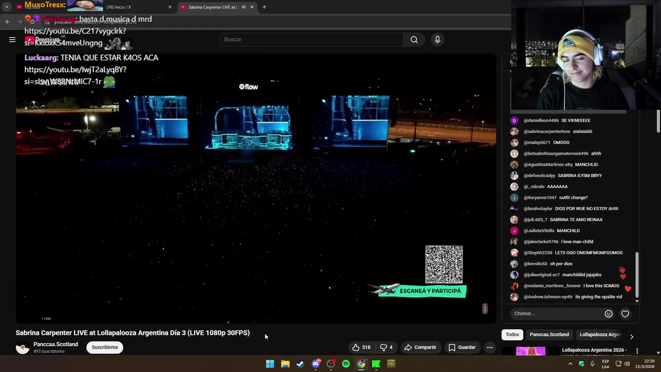Click the page vertical scrollbar thumb
Viewport: 661px width, 372px height.
point(658,120)
